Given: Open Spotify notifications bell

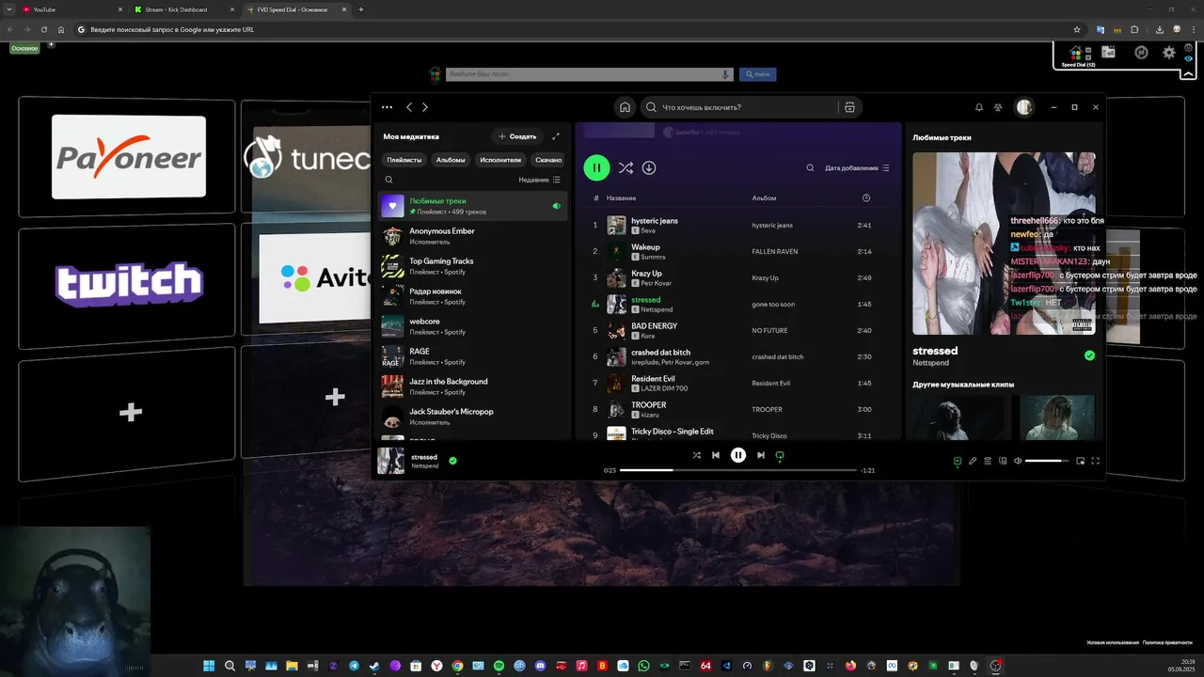Looking at the screenshot, I should [979, 107].
